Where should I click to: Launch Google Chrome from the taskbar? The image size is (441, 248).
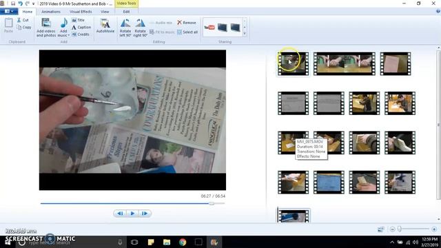pos(183,242)
